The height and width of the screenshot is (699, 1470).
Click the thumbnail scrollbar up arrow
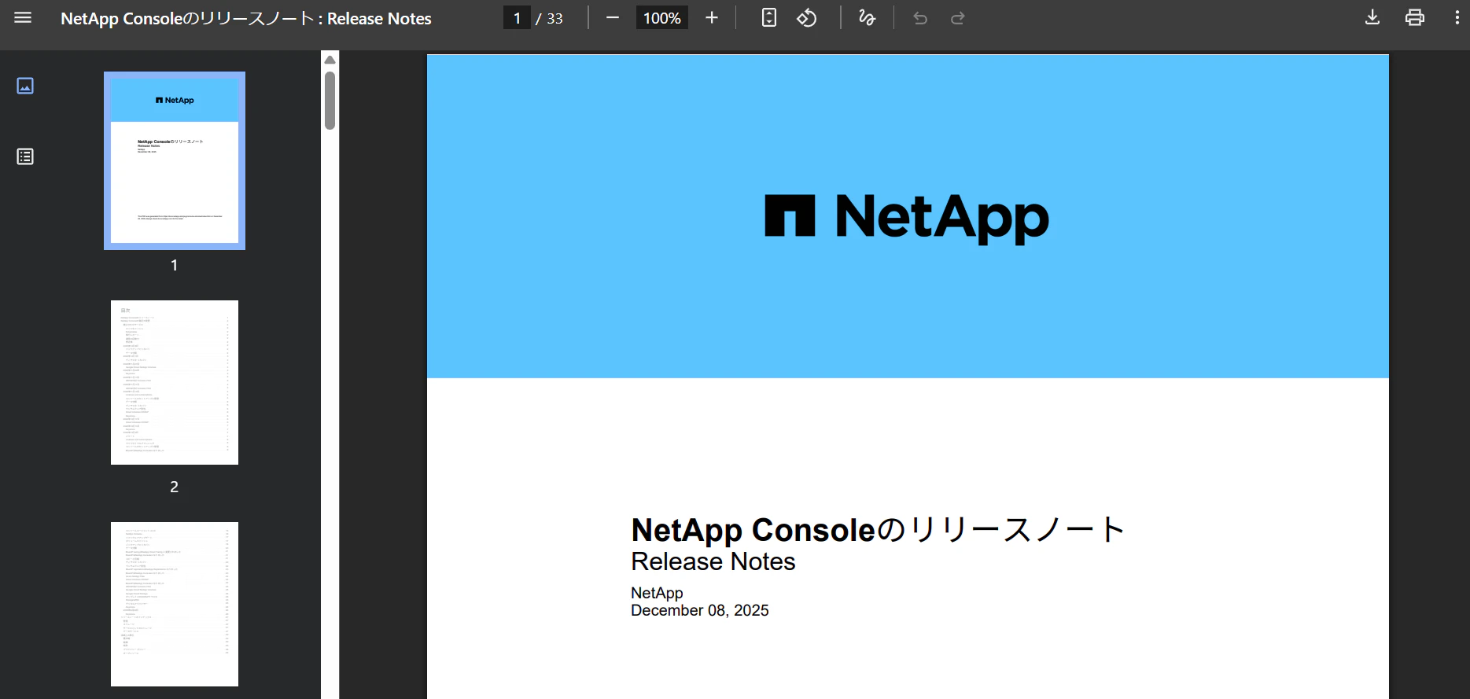330,60
